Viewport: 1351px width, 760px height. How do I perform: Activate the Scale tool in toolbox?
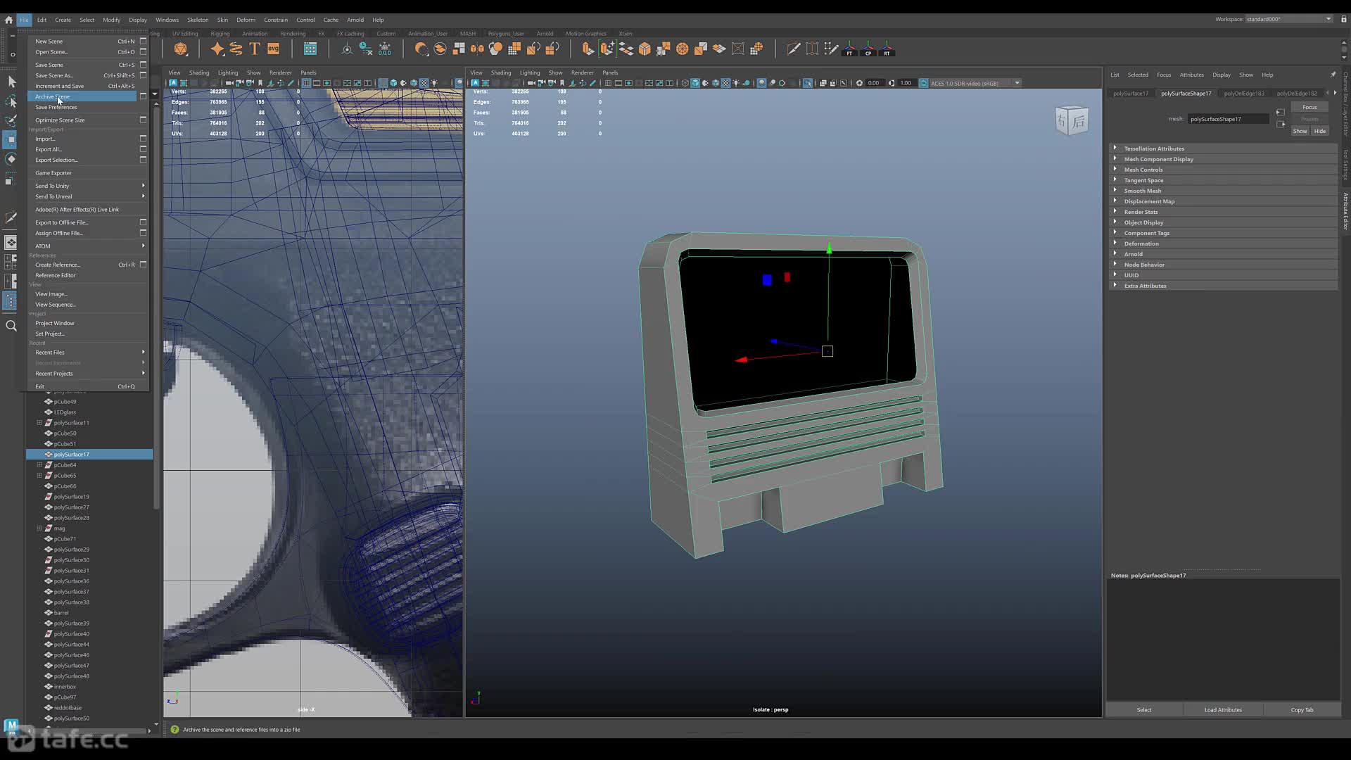[x=11, y=179]
